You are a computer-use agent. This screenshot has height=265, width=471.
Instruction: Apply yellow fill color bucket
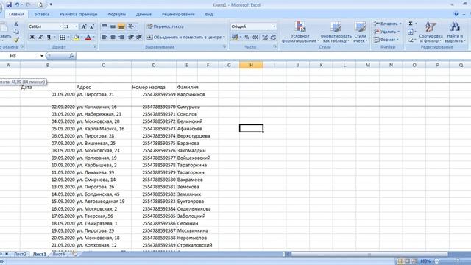[77, 38]
